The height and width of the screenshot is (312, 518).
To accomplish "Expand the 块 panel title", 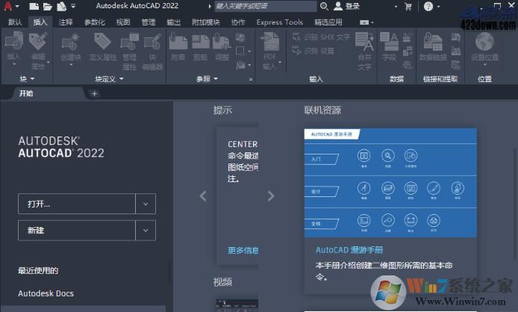I will coord(27,78).
